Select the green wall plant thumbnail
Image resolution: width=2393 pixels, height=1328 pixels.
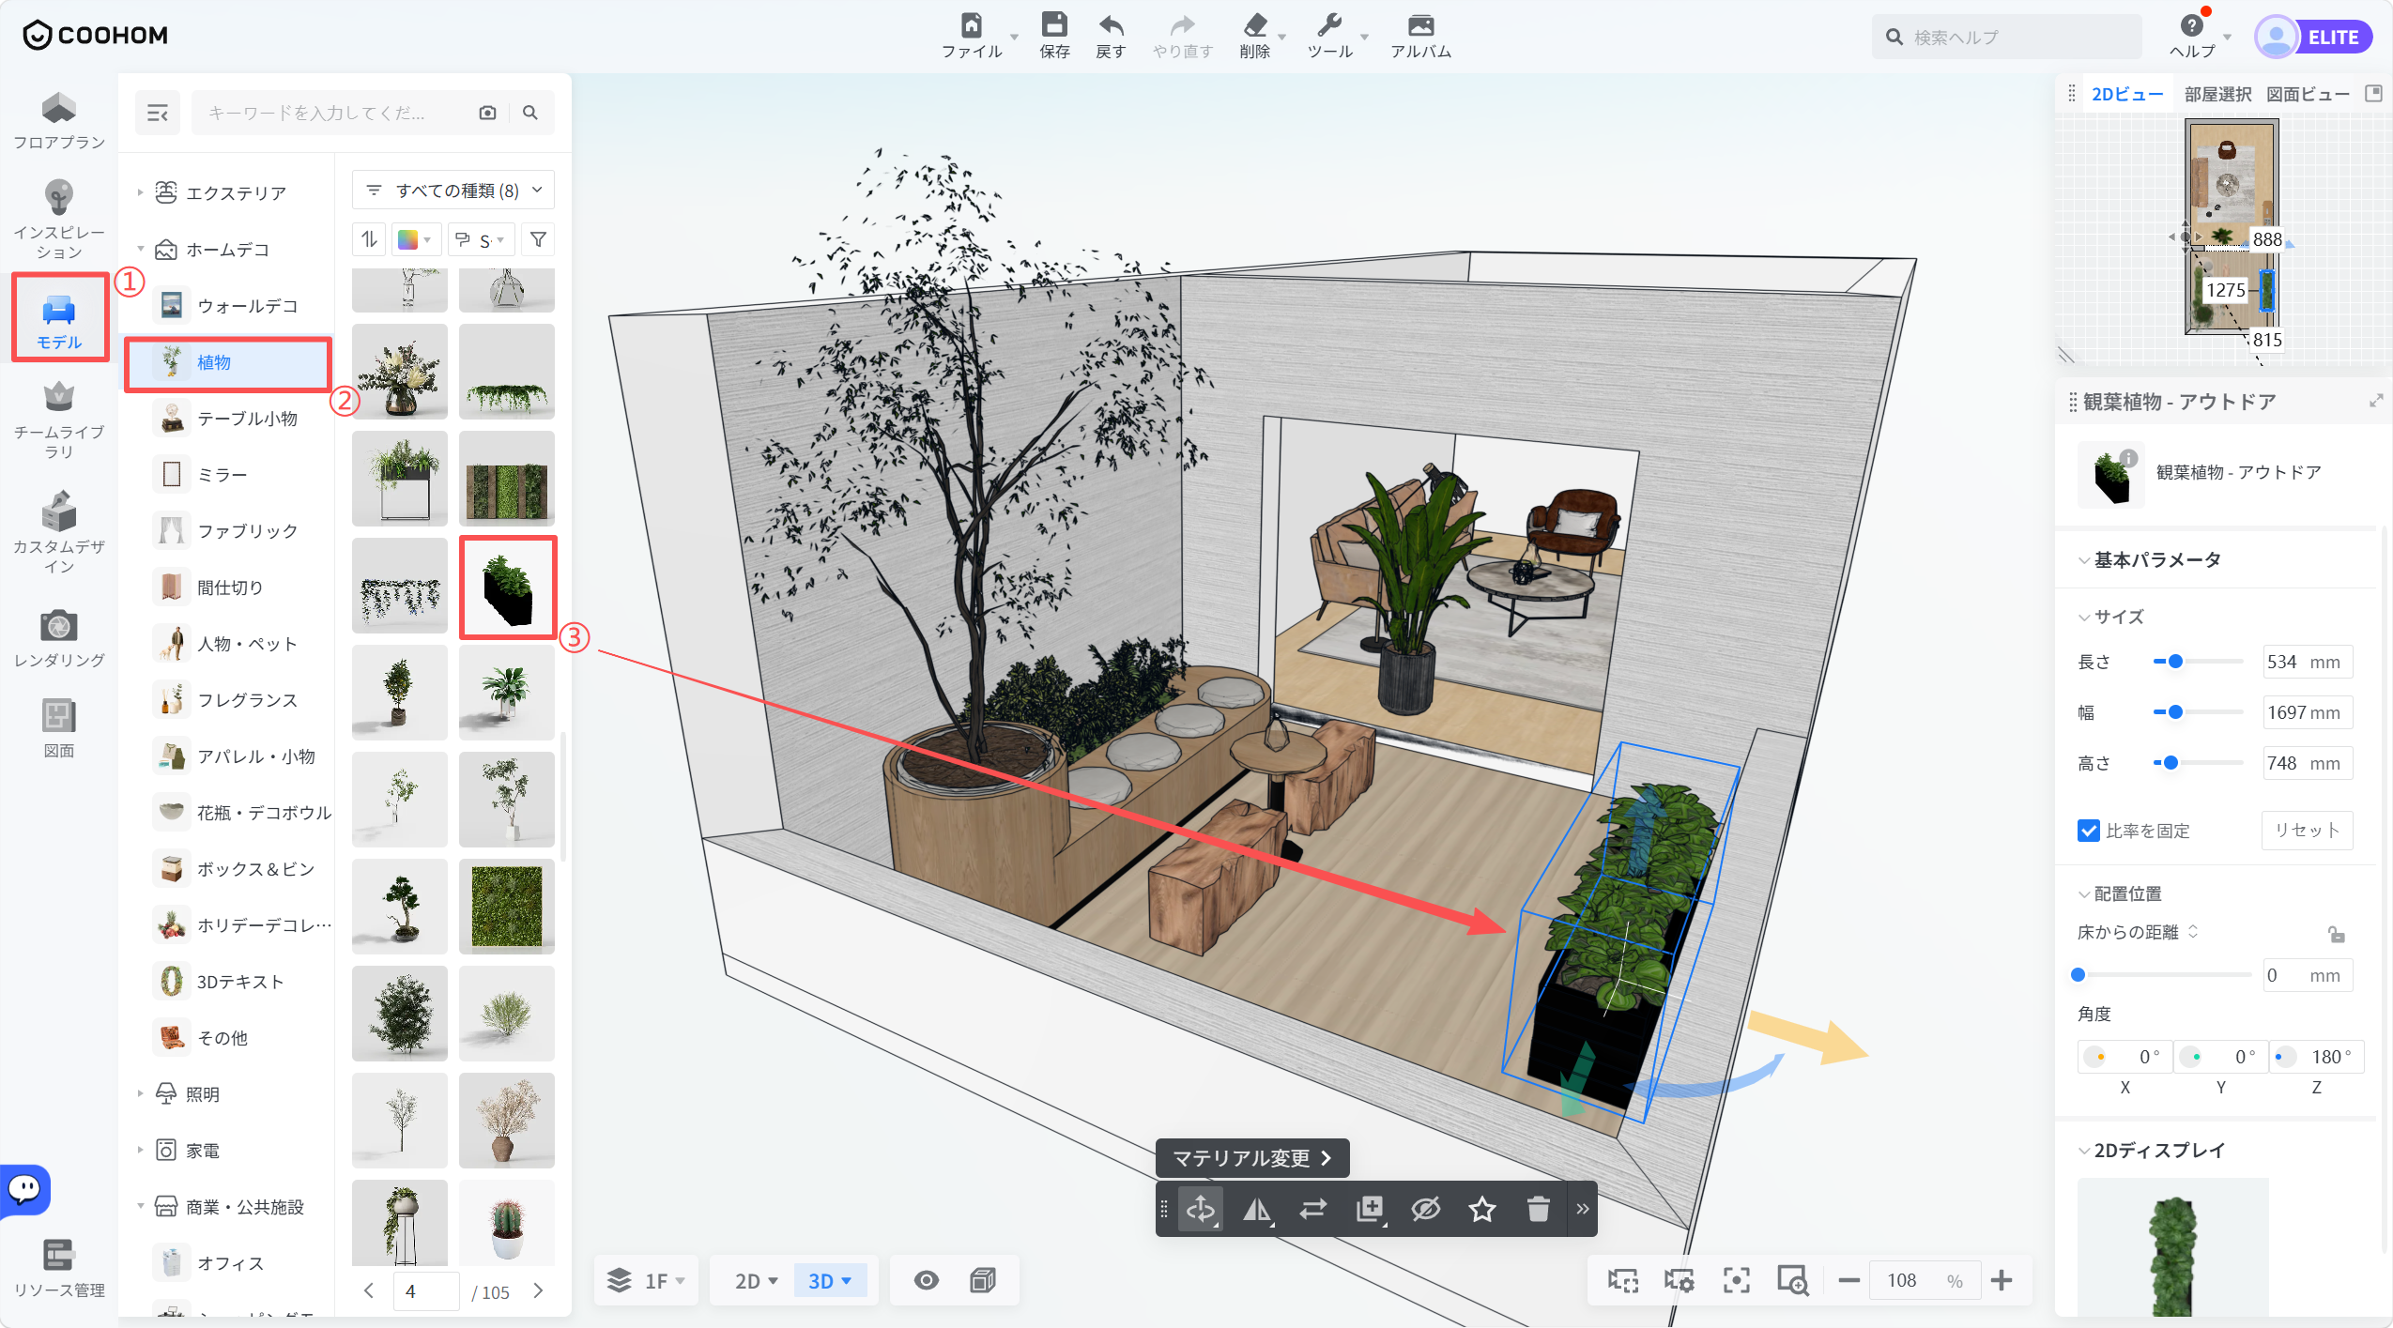pos(507,907)
